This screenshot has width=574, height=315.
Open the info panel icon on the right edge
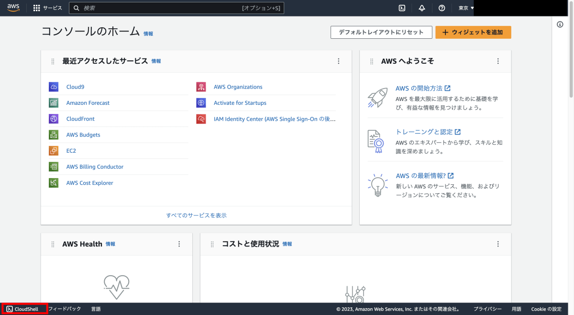click(x=560, y=24)
